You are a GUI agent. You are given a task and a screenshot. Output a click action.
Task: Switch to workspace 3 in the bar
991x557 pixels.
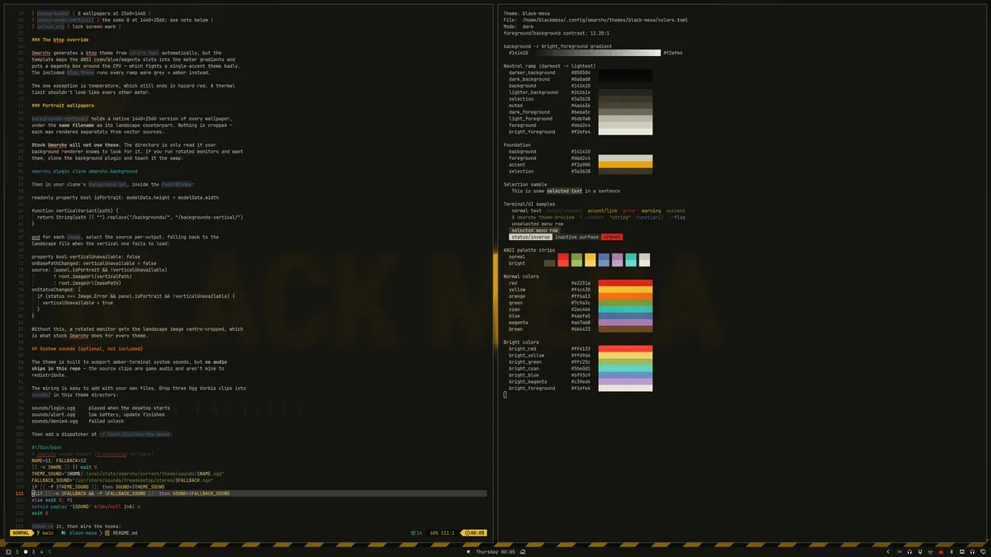(33, 551)
